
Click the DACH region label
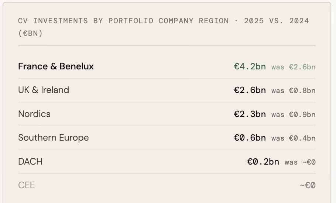30,162
